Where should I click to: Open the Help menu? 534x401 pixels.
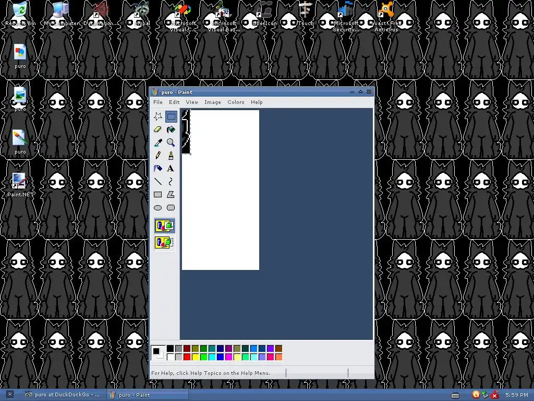coord(257,102)
